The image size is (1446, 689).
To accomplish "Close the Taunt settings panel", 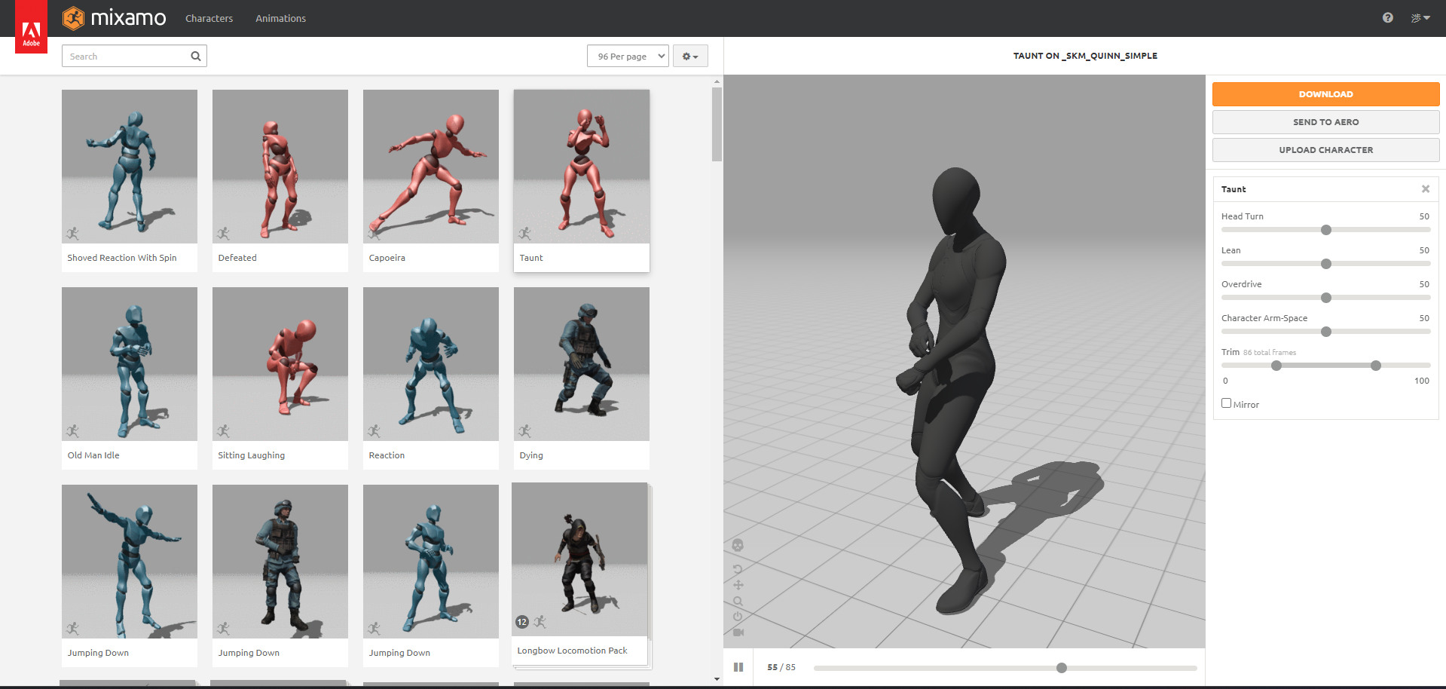I will [1425, 189].
